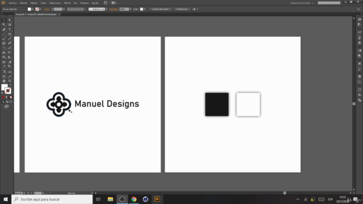Select the Column Graph tool
The height and width of the screenshot is (204, 363).
pos(10,72)
